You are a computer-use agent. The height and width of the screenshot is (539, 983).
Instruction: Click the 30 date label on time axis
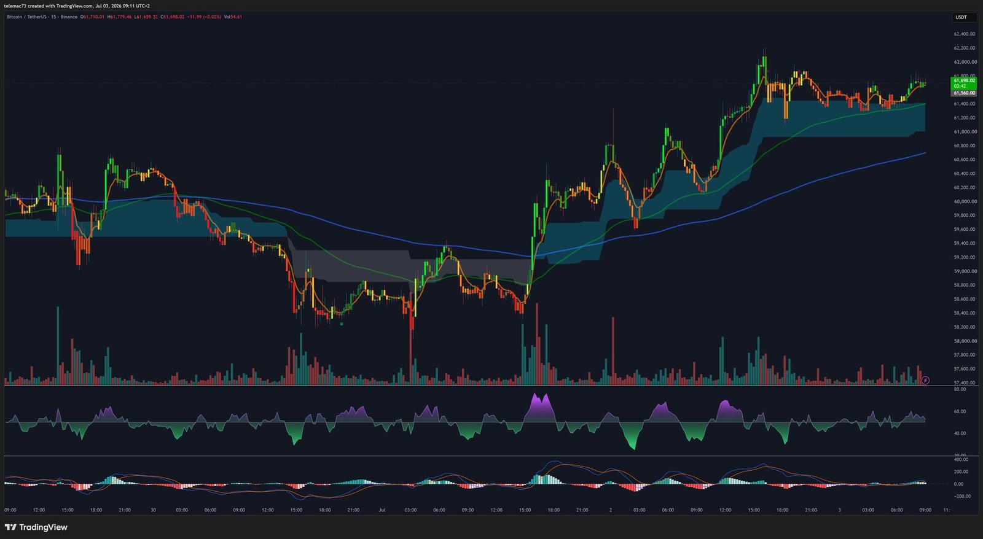tap(153, 510)
